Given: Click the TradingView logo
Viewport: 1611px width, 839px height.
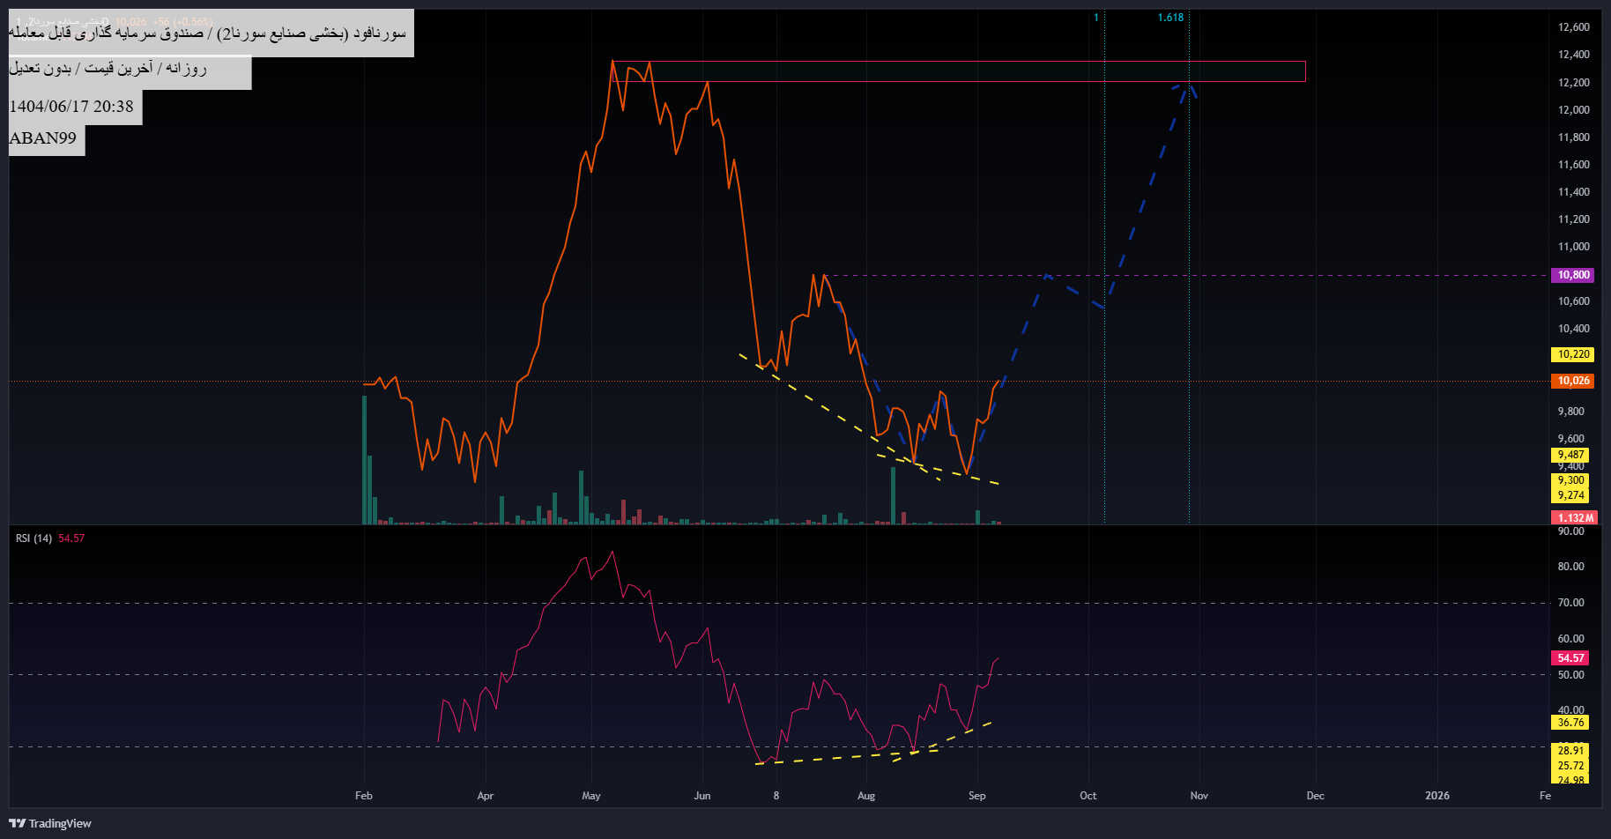Looking at the screenshot, I should (50, 823).
